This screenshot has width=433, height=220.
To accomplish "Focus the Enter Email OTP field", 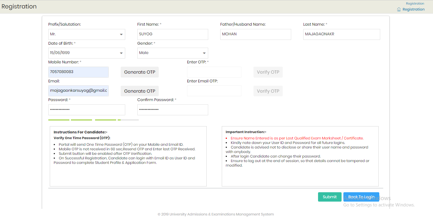I will click(x=214, y=91).
